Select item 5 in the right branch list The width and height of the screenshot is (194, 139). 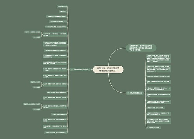click(x=158, y=88)
